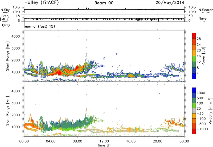The image size is (213, 147).
Task: Click the "20" power colorbar label
Action: click(199, 50)
